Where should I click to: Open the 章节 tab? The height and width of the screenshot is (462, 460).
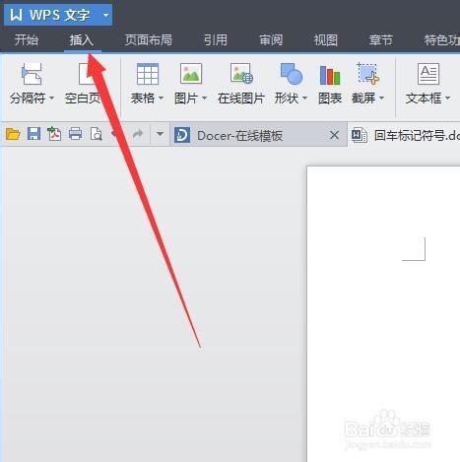381,40
